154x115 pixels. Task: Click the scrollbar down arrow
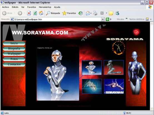coord(151,109)
